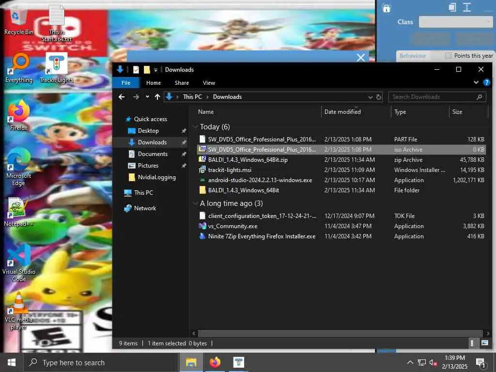Toggle the Points this year checkbox
The image size is (496, 372).
(448, 56)
